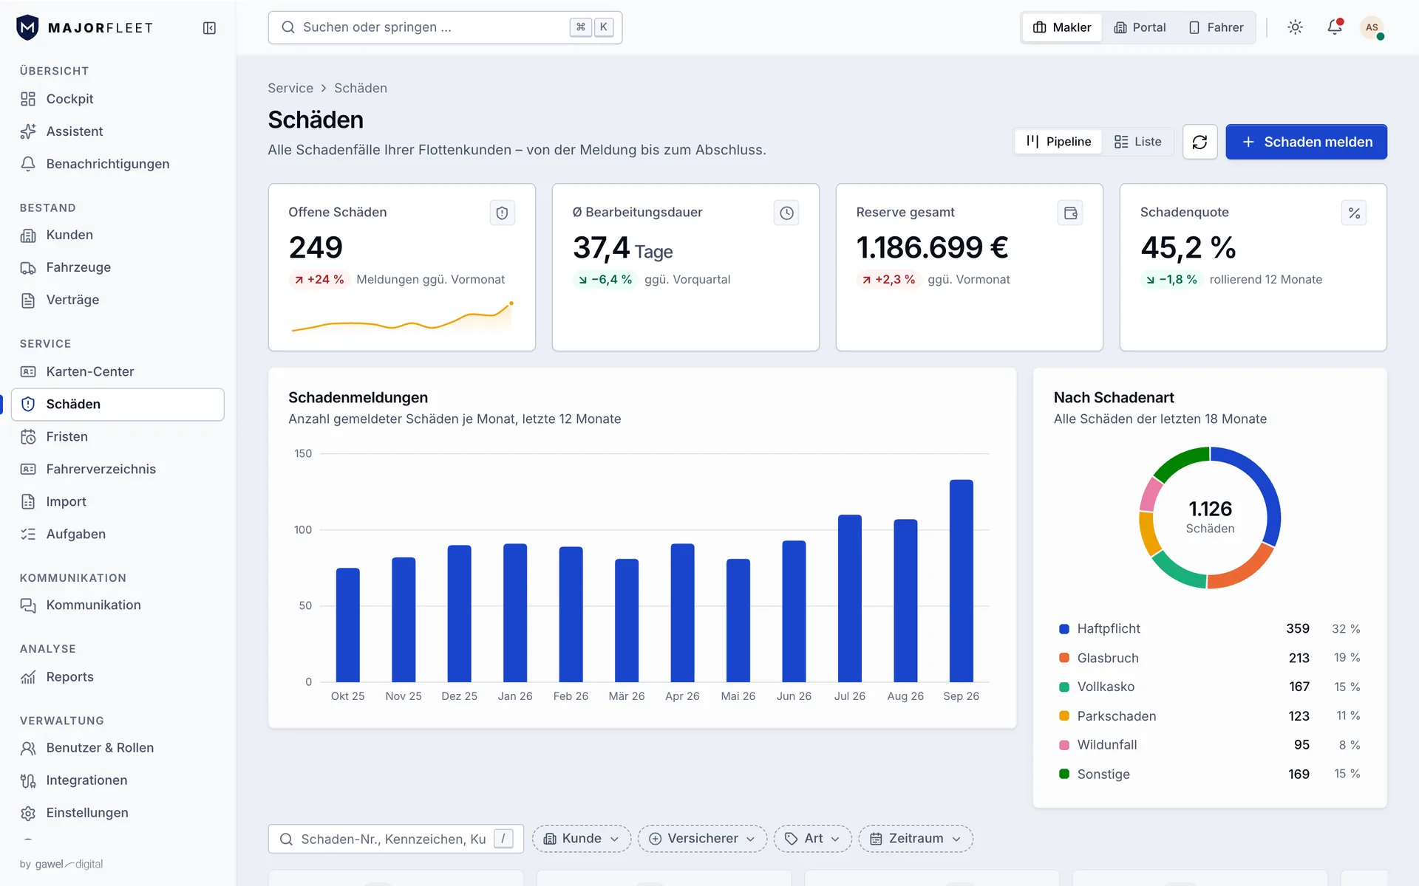Click the Schaden-Nr. search input
This screenshot has width=1419, height=886.
coord(396,839)
